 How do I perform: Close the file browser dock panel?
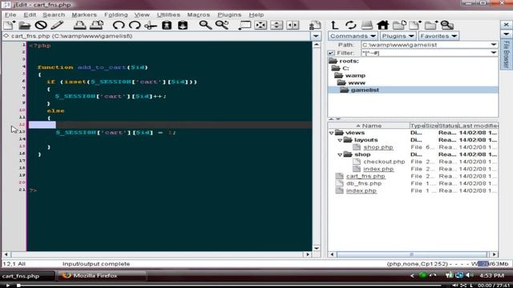[506, 25]
